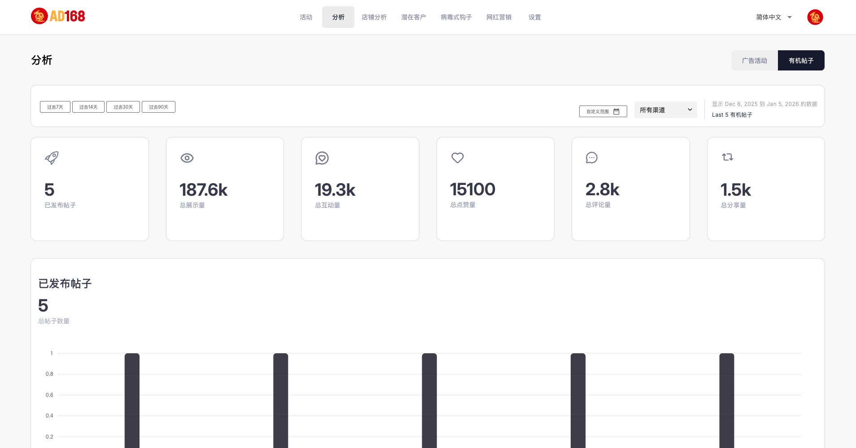Viewport: 856px width, 448px height.
Task: Click the 15100 总点赞量 value
Action: coord(473,189)
